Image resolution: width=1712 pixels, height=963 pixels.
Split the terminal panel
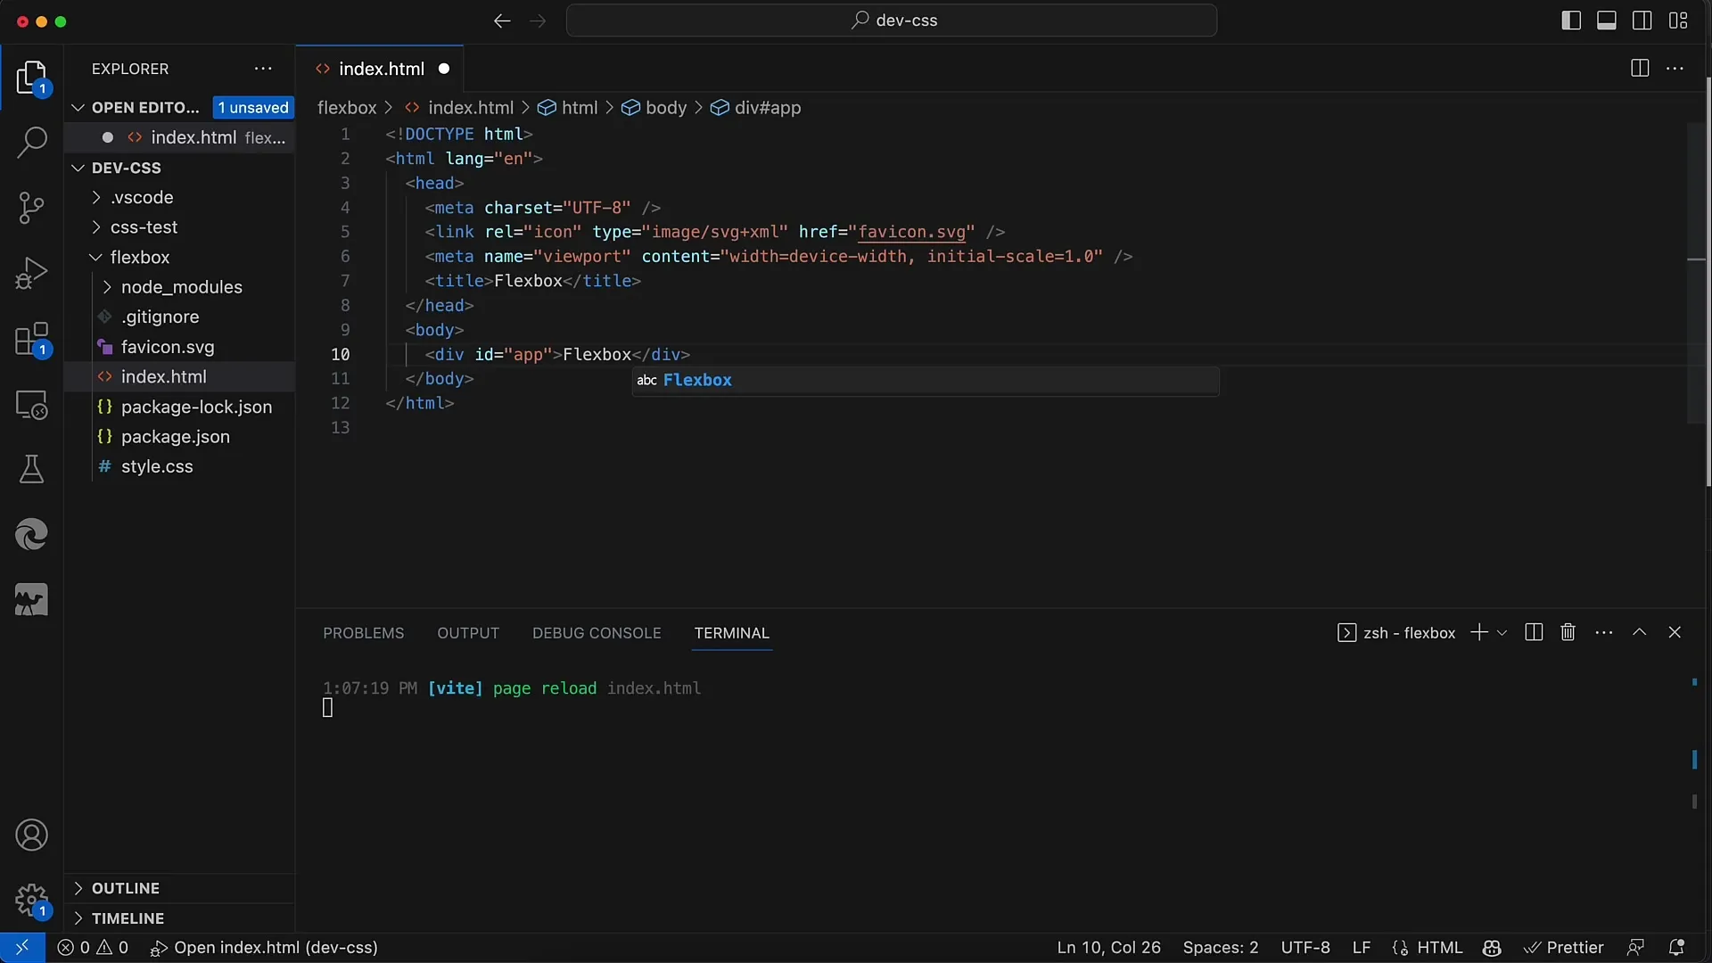click(x=1534, y=632)
